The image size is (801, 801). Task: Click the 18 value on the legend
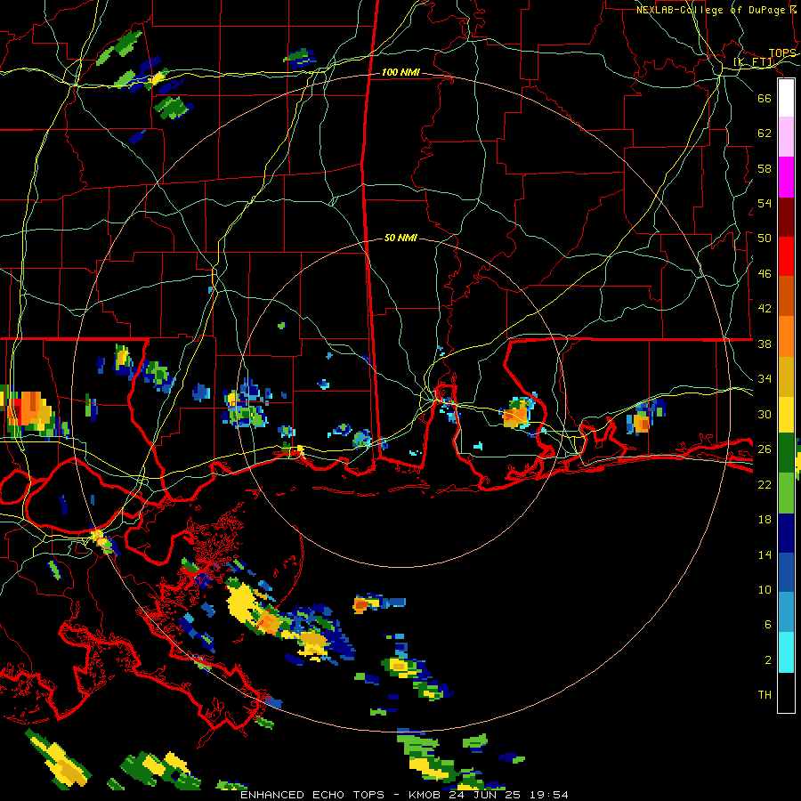pos(765,520)
